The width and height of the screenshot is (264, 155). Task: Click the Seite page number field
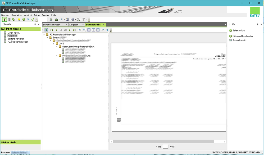[165, 147]
